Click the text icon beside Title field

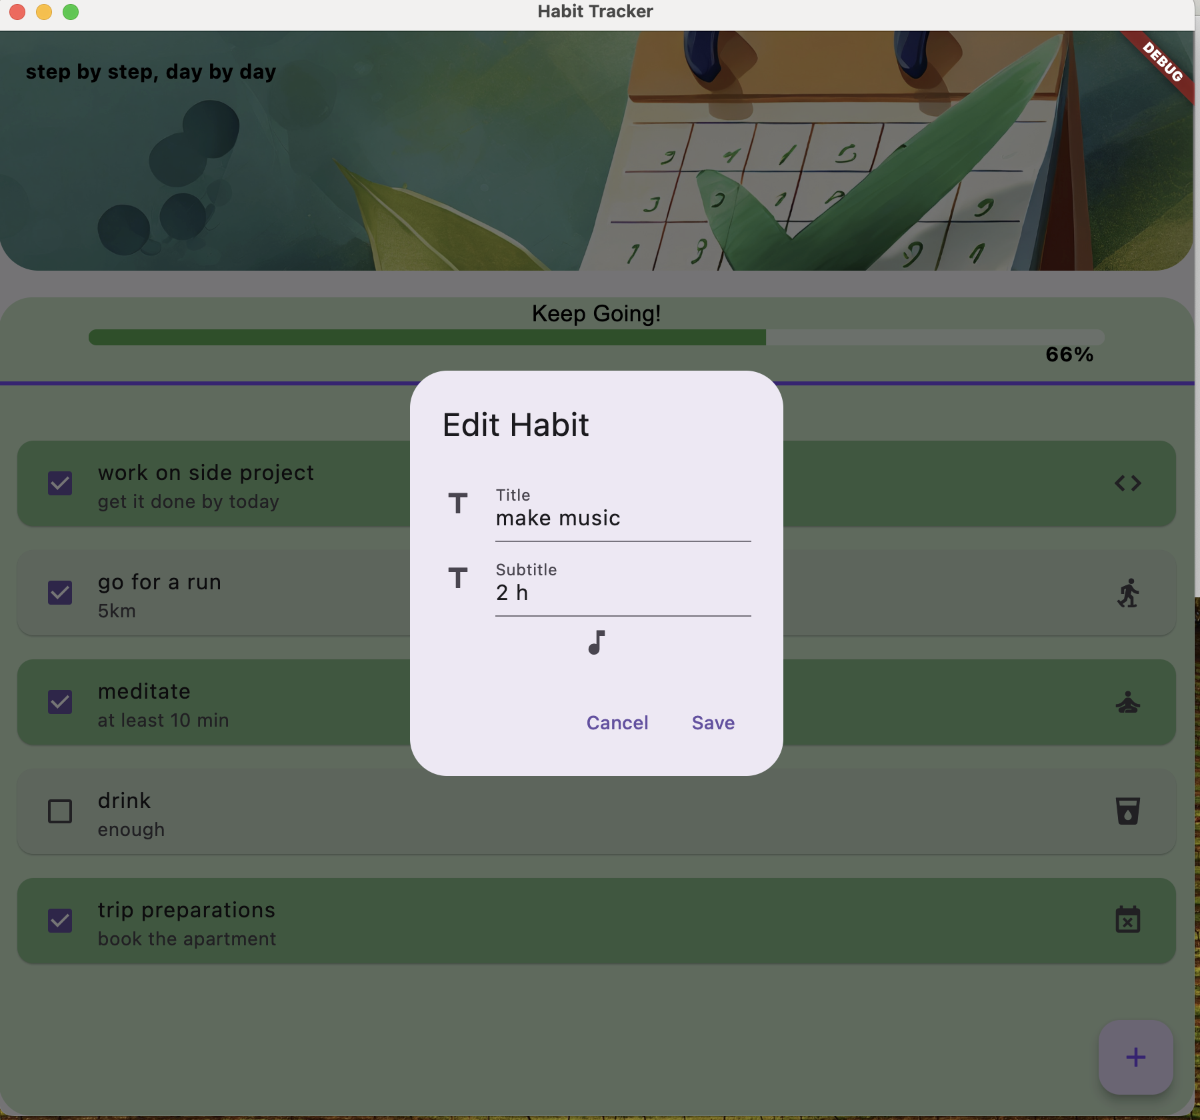click(458, 504)
